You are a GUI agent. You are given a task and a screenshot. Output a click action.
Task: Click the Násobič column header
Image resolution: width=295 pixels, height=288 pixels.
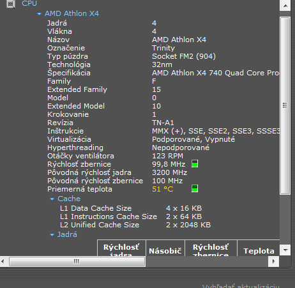click(165, 248)
